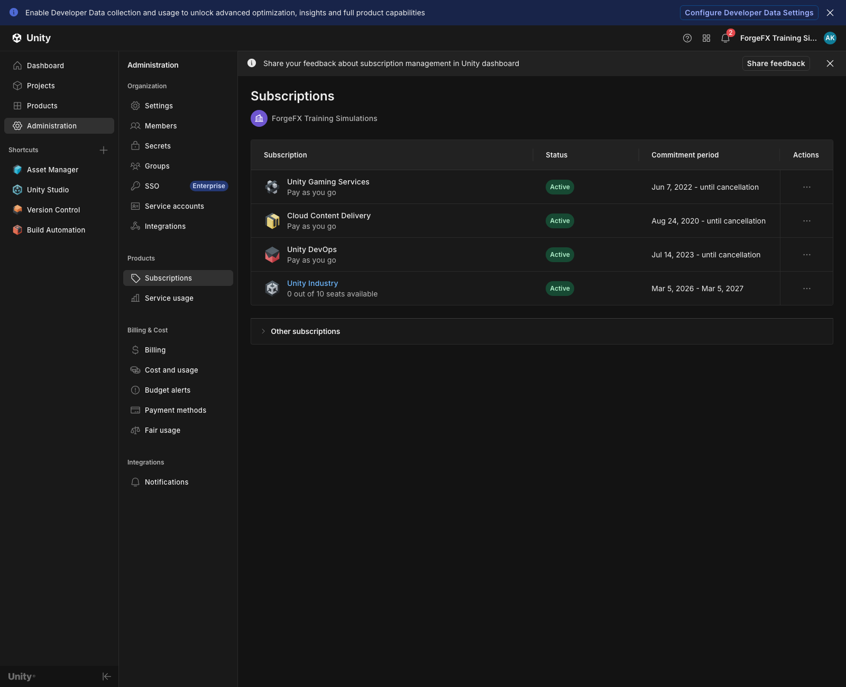This screenshot has height=687, width=846.
Task: Dismiss the developer data banner
Action: coord(830,13)
